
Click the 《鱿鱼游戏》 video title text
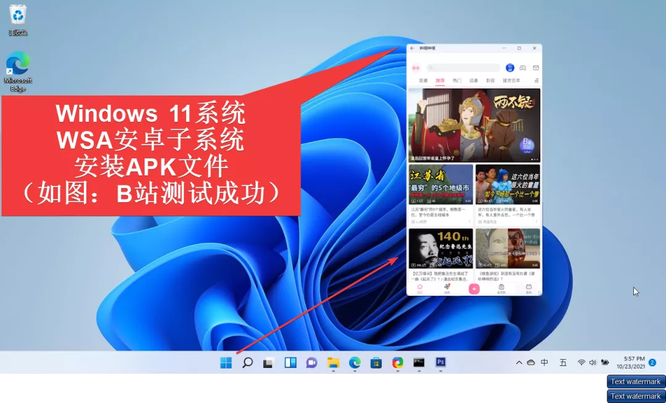(x=506, y=276)
